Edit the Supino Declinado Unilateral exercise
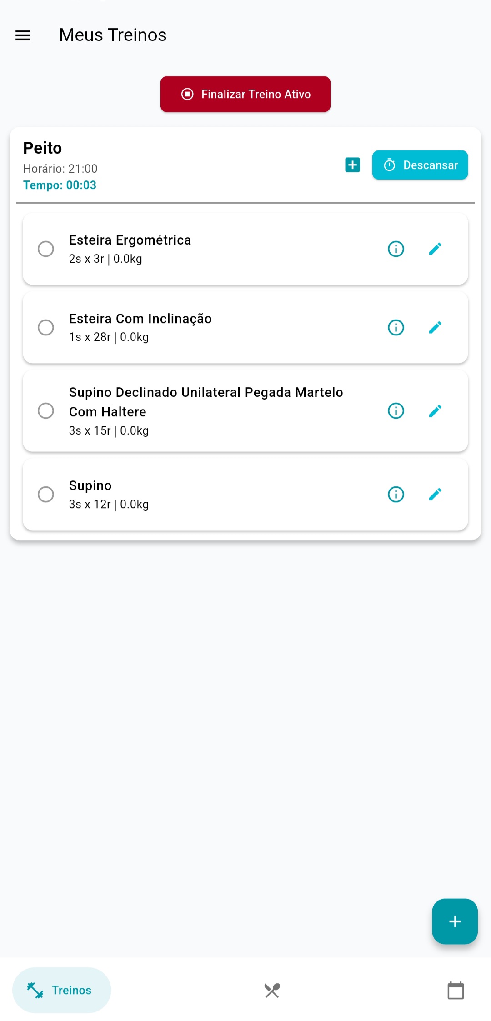This screenshot has height=1021, width=491. point(435,411)
